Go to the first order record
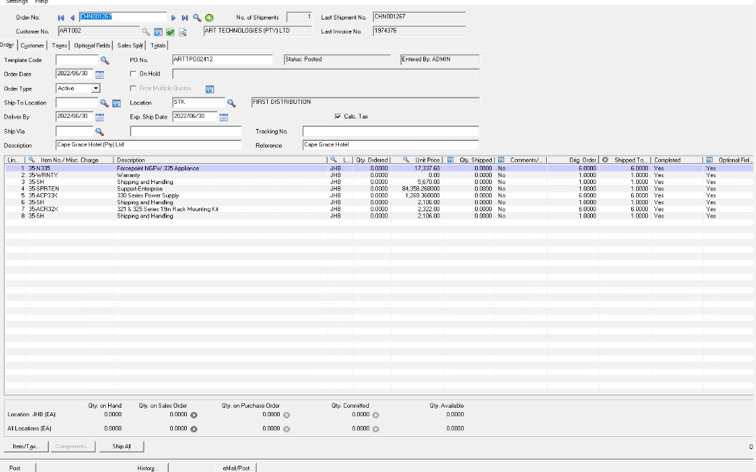 tap(61, 17)
